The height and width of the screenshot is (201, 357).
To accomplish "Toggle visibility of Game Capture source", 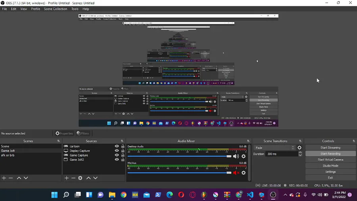I will coord(117,155).
